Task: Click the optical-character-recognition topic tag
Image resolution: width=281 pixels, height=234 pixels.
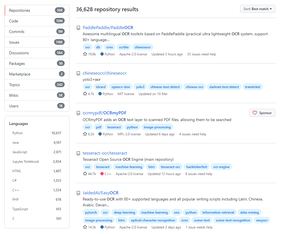Action: tap(153, 220)
